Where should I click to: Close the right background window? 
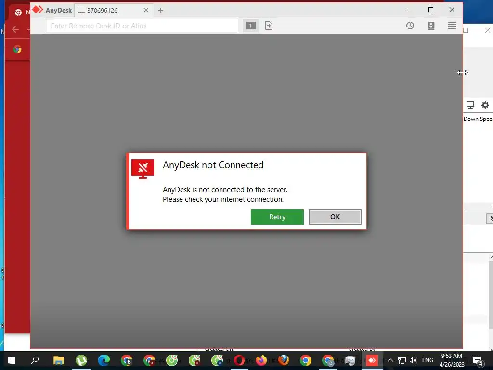(x=487, y=30)
